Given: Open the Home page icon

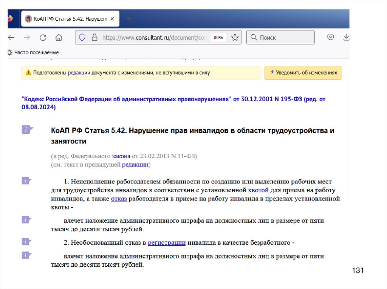Looking at the screenshot, I should (x=59, y=37).
